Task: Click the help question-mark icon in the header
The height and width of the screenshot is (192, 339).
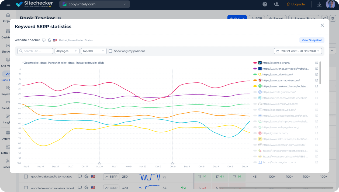Action: click(265, 4)
